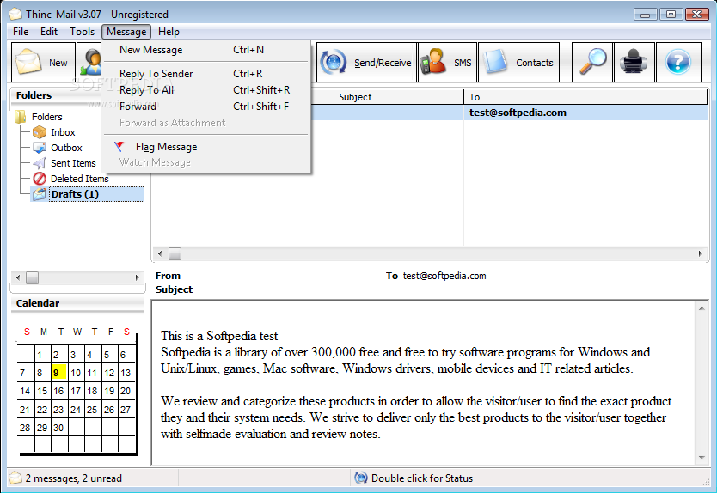The image size is (717, 493).
Task: Click the title bar Thinc-Mail envelope icon
Action: 15,14
